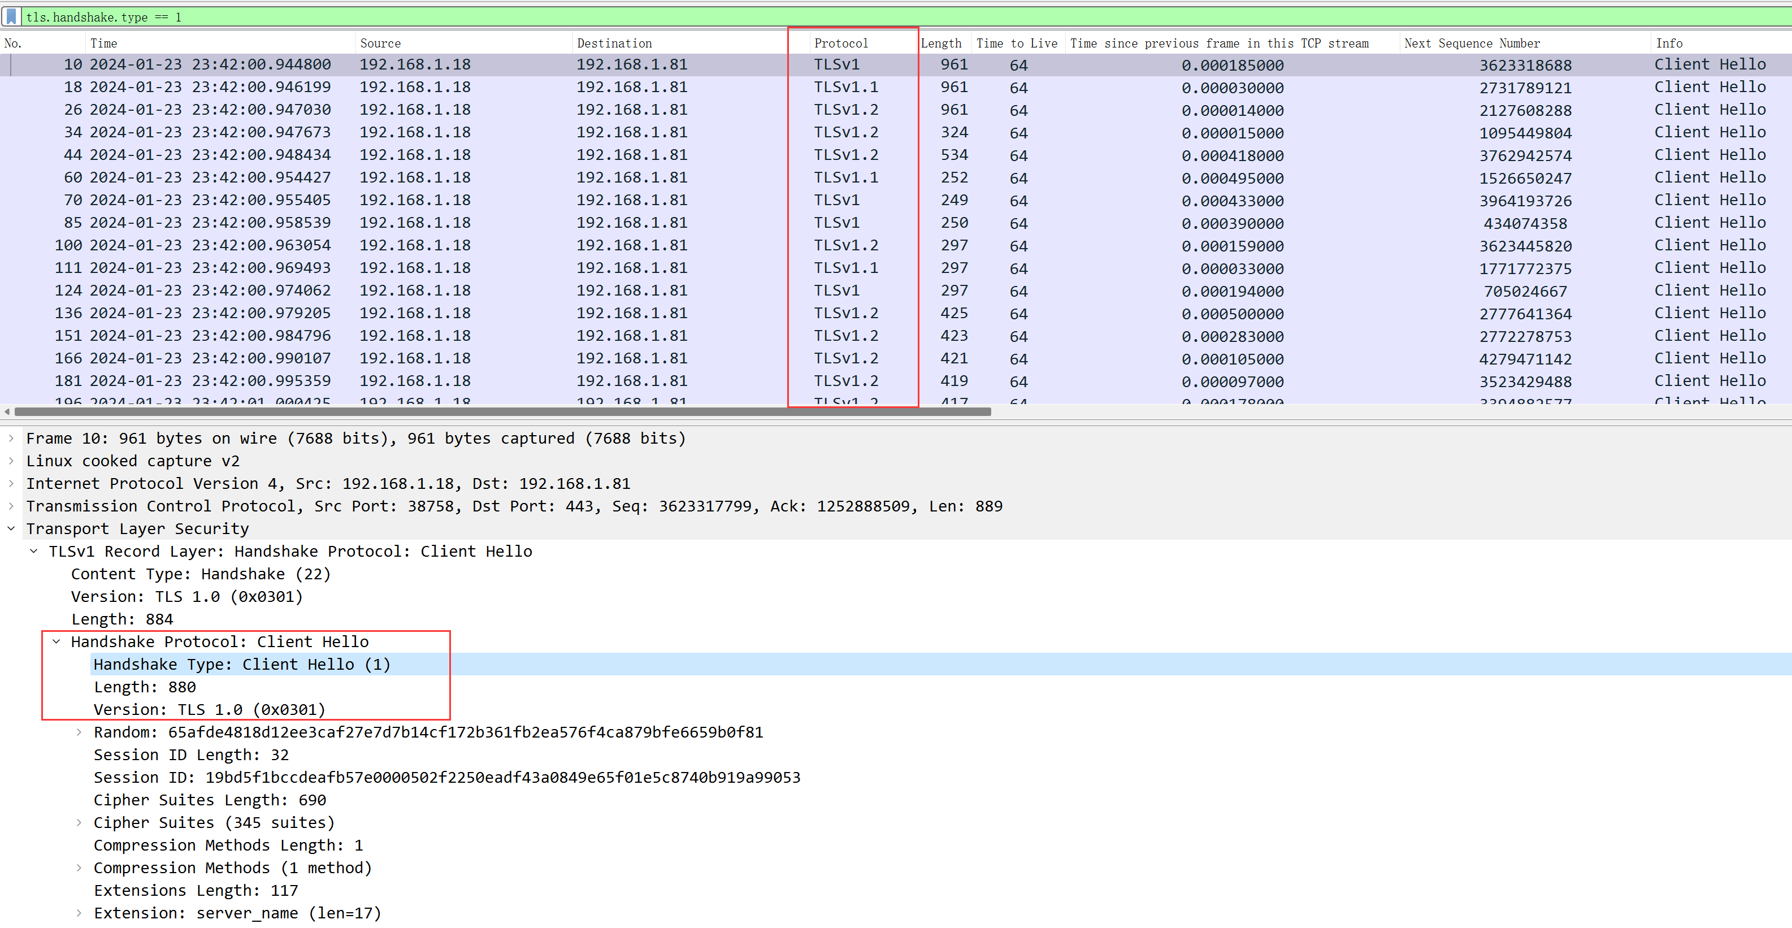Expand Compression Methods (1 method) node
The width and height of the screenshot is (1792, 928).
[79, 868]
